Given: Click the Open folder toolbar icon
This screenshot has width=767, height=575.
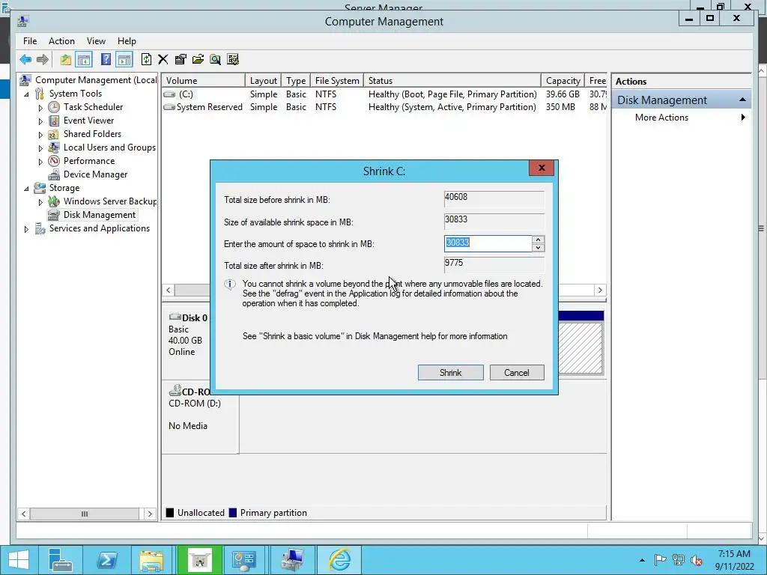Looking at the screenshot, I should tap(198, 60).
